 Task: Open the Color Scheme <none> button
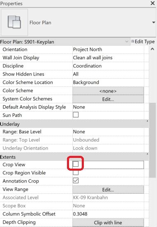(x=108, y=91)
